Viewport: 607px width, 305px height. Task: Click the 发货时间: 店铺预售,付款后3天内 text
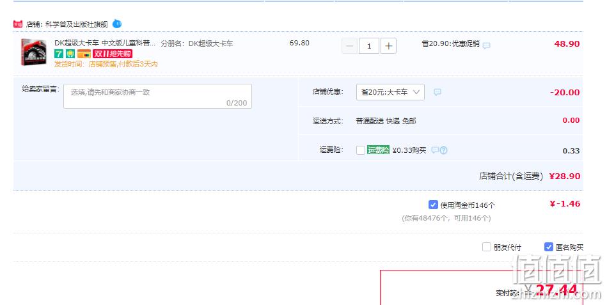tap(106, 64)
